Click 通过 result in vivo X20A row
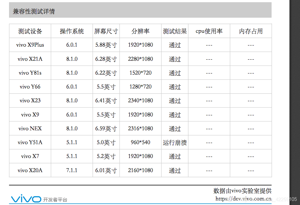 pos(175,170)
